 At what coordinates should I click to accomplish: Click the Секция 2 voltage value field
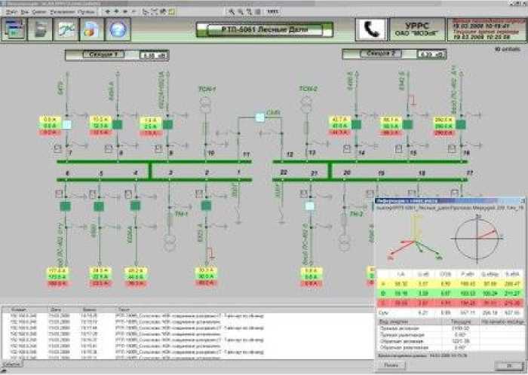(x=431, y=54)
